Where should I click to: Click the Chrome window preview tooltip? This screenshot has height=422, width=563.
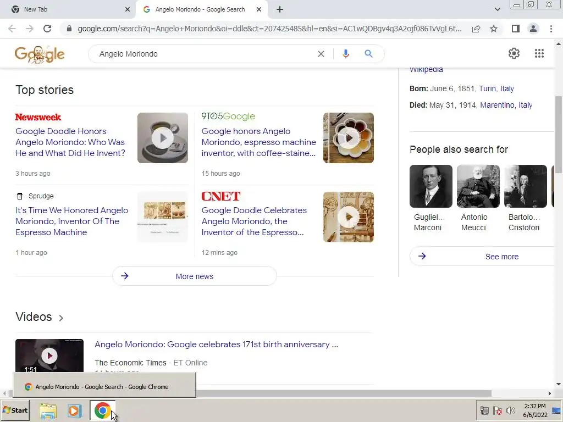(104, 385)
